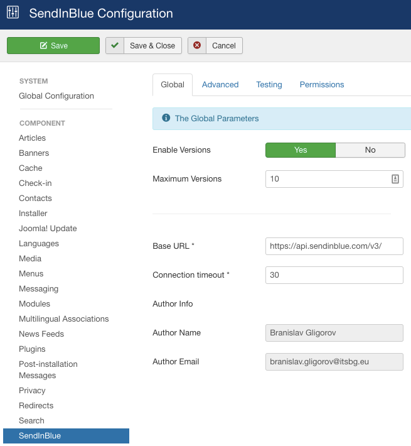Select Joomla! Update in component list
Screen dimensions: 411x446
(48, 229)
